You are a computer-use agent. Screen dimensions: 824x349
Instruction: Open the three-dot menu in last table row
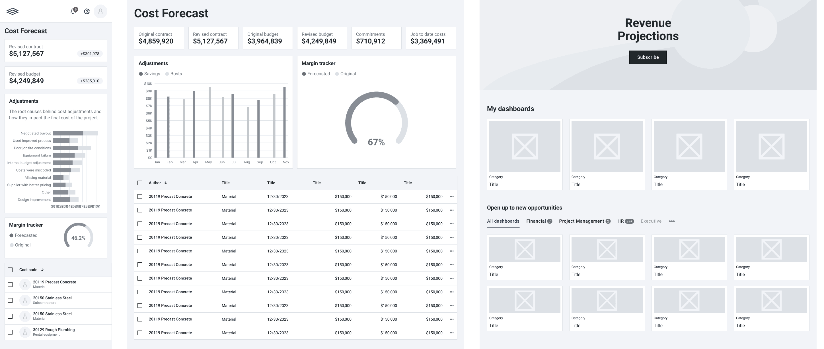[x=451, y=333]
